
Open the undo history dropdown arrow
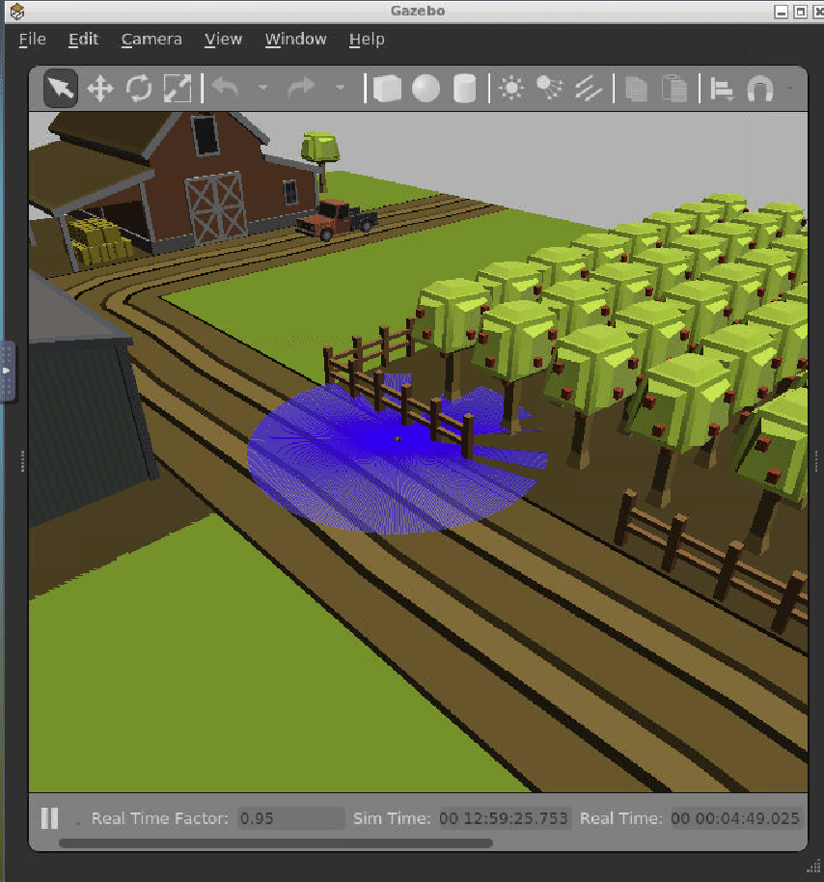click(262, 88)
